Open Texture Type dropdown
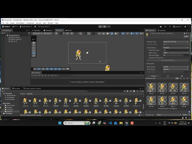The image size is (192, 144). pos(176,42)
